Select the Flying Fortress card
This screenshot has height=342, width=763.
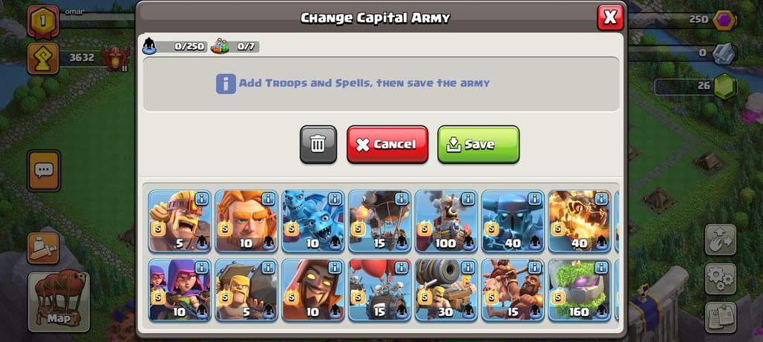tap(446, 221)
